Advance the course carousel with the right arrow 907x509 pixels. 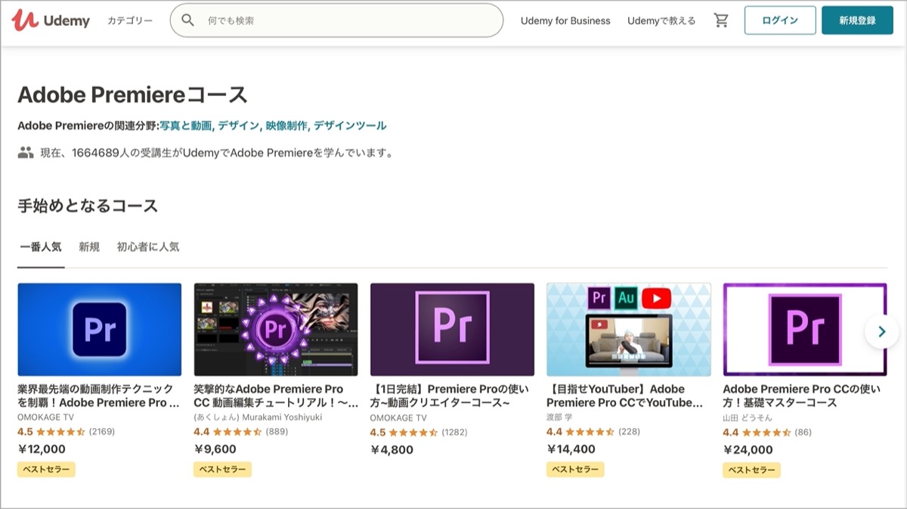tap(881, 331)
